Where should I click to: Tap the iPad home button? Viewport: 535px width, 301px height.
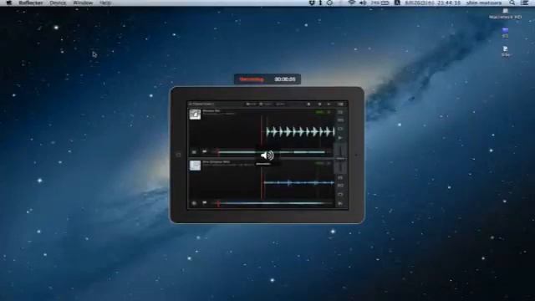178,155
